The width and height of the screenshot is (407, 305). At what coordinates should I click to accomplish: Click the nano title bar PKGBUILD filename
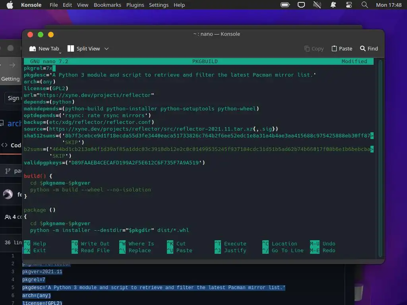click(205, 62)
